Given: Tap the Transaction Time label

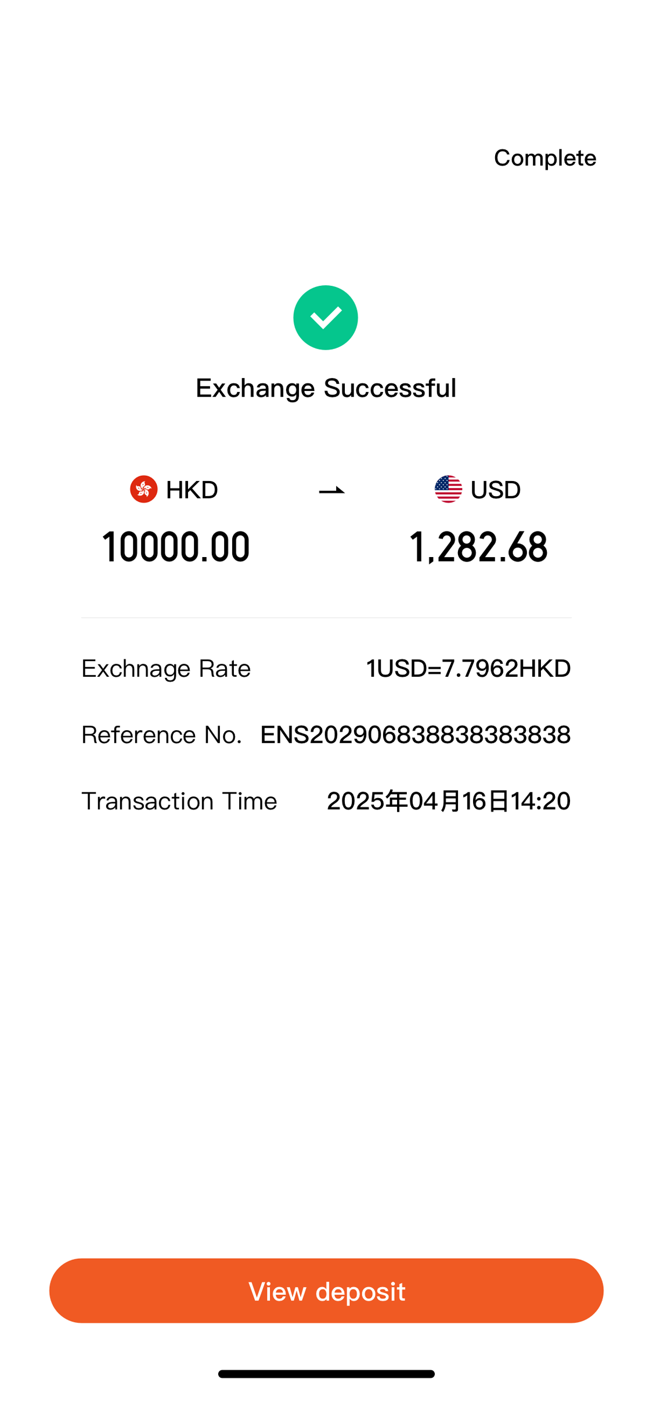Looking at the screenshot, I should (x=179, y=800).
